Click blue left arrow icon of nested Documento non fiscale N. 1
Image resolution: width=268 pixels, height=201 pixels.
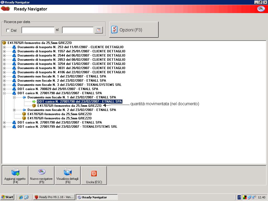pyautogui.click(x=24, y=97)
